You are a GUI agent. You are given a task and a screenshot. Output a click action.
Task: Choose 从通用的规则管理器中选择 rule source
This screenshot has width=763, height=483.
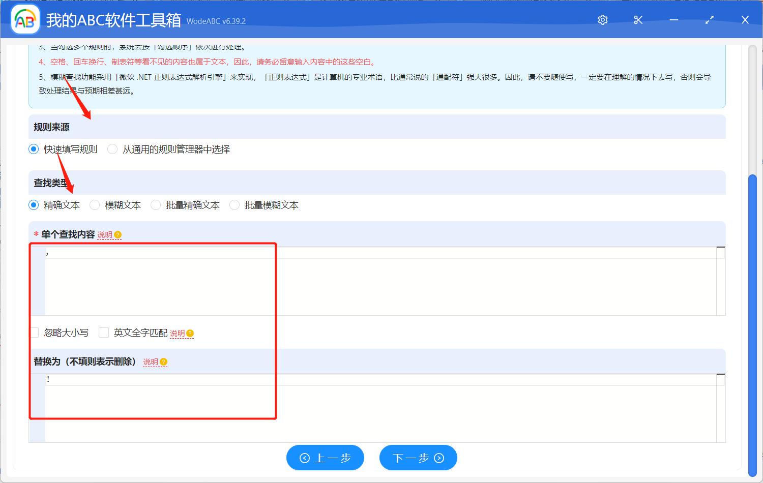112,149
